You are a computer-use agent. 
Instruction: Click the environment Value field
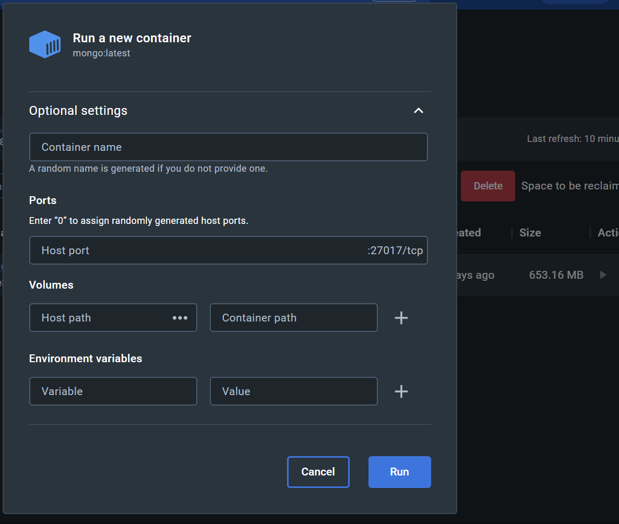293,391
